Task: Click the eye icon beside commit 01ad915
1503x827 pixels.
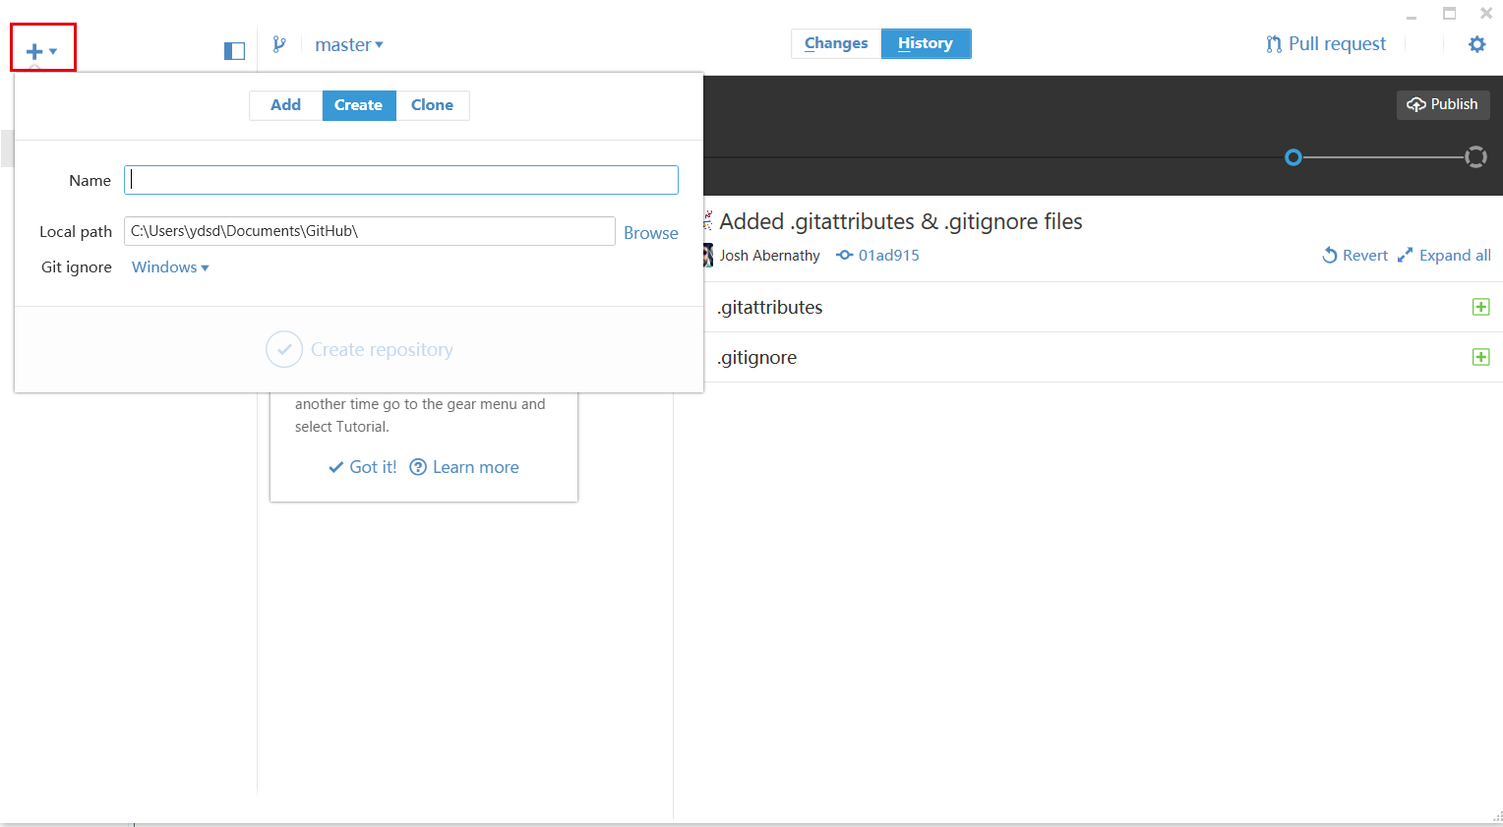Action: click(x=844, y=255)
